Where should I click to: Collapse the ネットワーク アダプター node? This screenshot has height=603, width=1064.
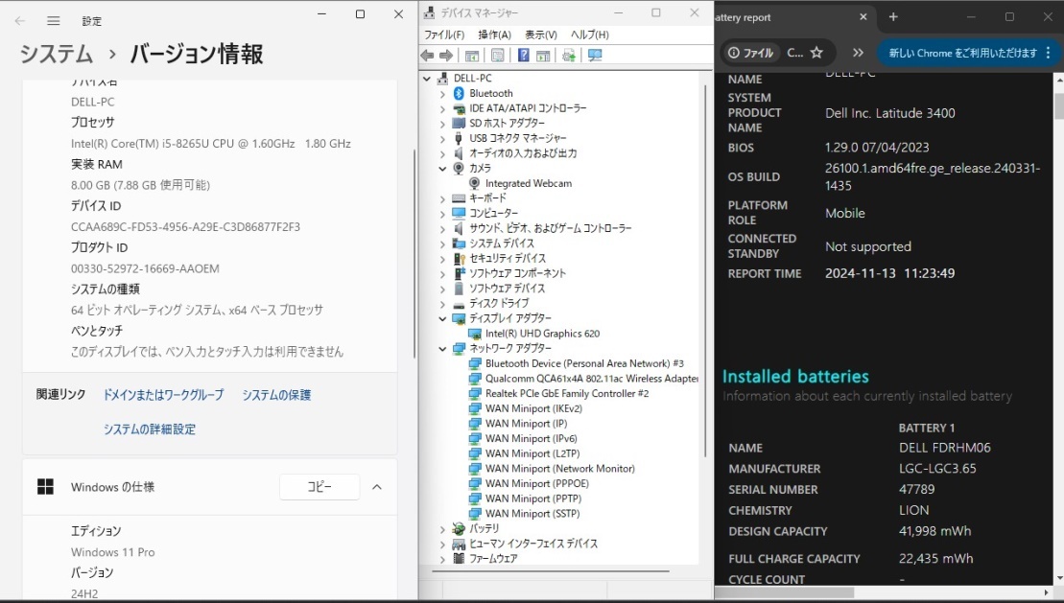click(442, 349)
